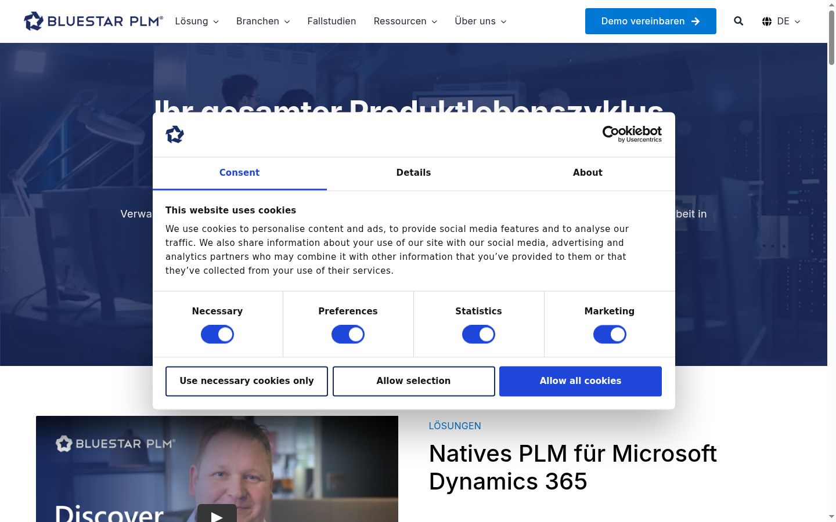Click Use necessary cookies only

(x=247, y=381)
